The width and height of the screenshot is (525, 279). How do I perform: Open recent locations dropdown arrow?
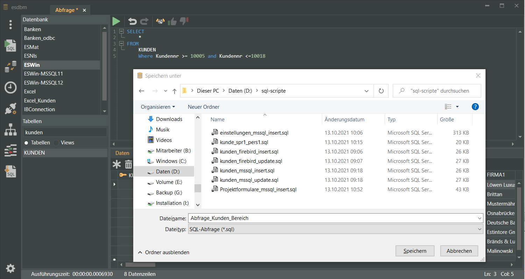165,91
